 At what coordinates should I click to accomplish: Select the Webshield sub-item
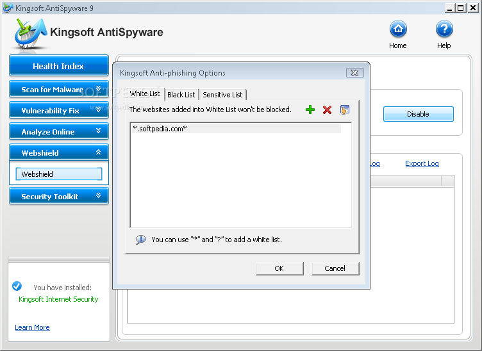pyautogui.click(x=59, y=174)
